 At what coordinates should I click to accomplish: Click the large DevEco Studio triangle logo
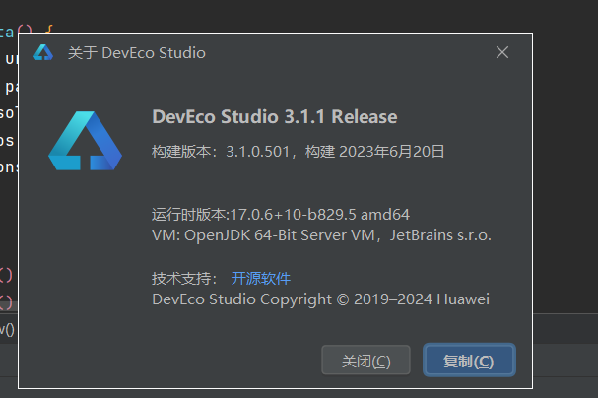tap(85, 141)
